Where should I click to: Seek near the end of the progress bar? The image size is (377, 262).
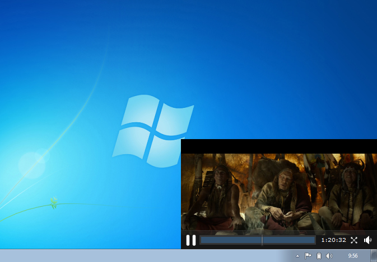pos(312,240)
